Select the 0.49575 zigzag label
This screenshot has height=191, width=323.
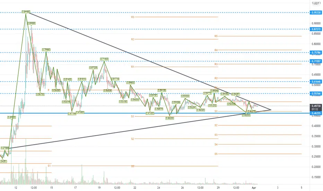(x=159, y=109)
